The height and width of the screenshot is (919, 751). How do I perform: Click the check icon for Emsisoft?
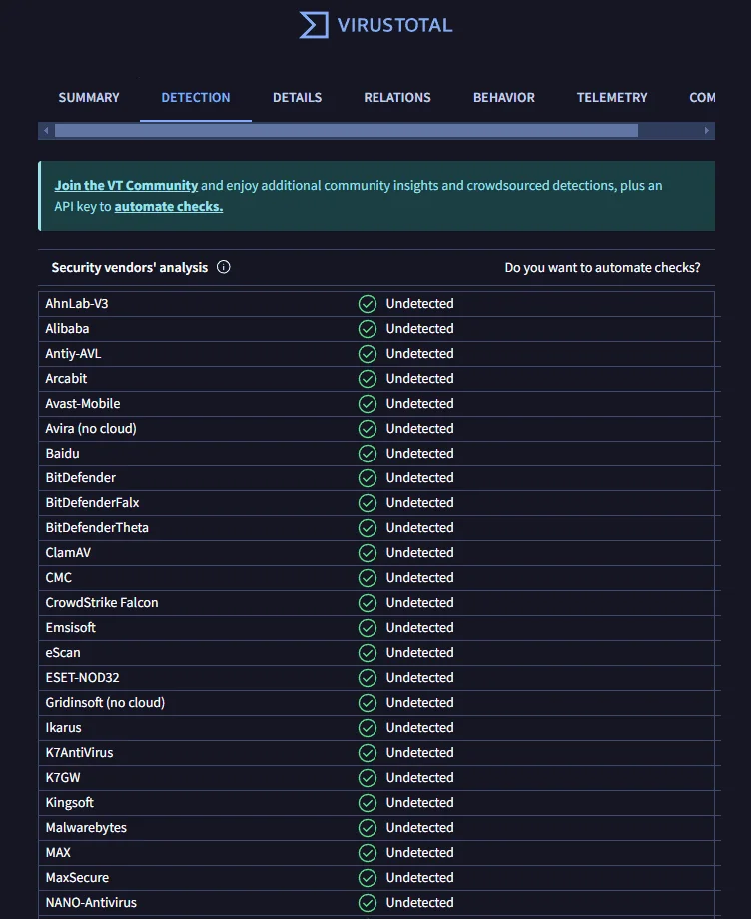tap(368, 628)
